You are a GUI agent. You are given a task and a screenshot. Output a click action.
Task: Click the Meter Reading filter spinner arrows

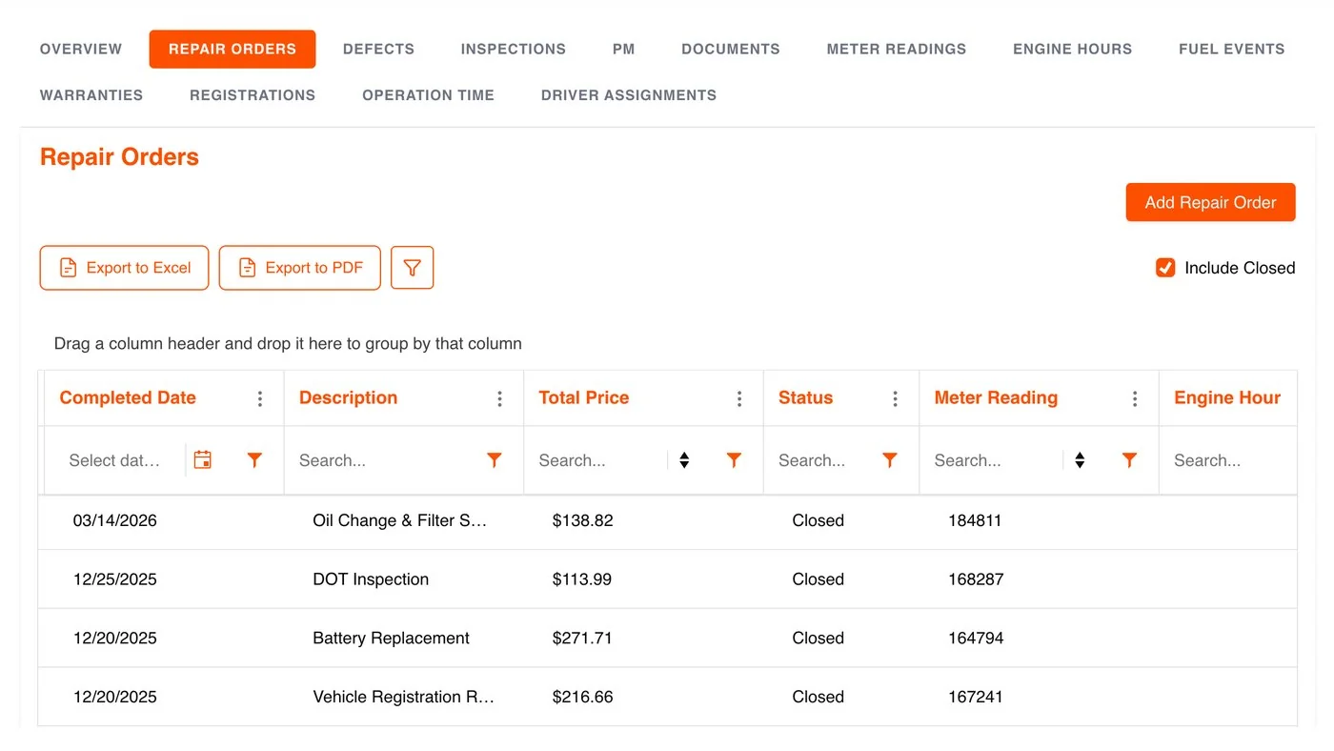1080,460
